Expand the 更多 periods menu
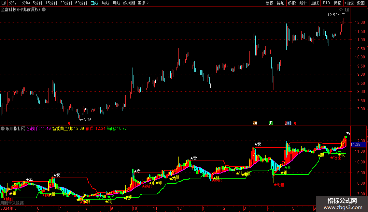368x212 pixels. click(143, 3)
